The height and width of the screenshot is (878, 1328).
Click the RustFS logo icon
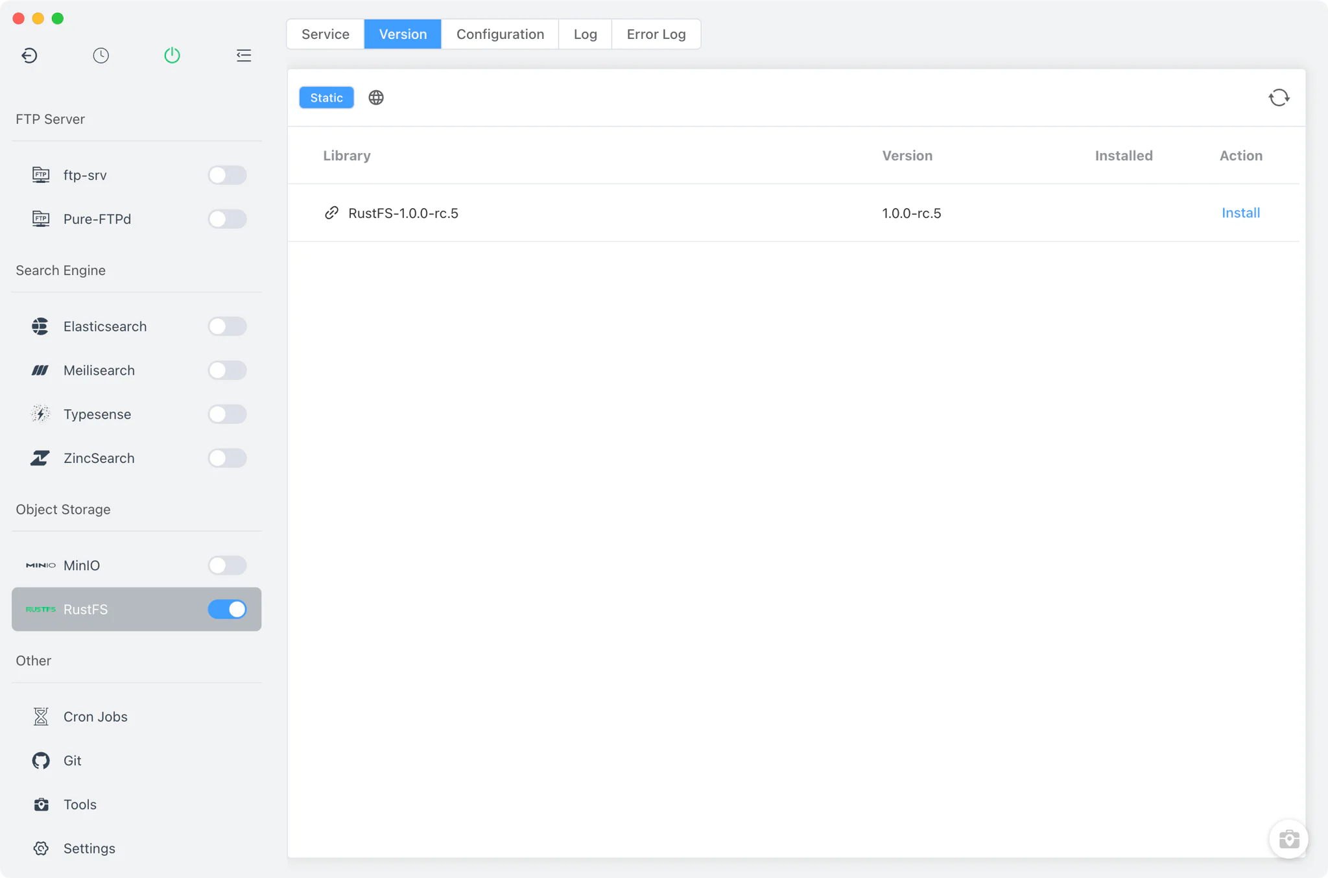coord(40,610)
